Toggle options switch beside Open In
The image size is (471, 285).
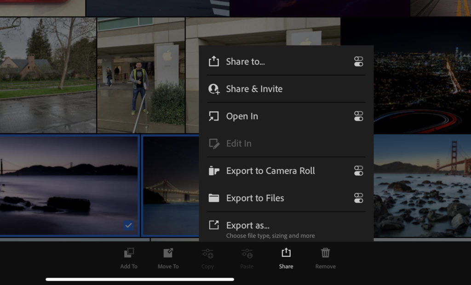(x=359, y=116)
